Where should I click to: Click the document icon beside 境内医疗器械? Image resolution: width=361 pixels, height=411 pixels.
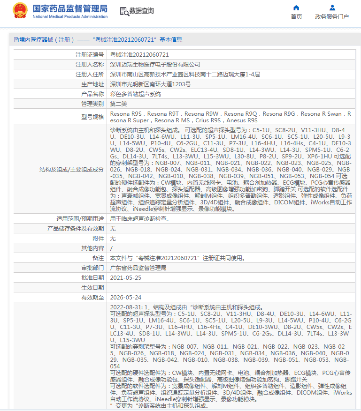pyautogui.click(x=16, y=39)
